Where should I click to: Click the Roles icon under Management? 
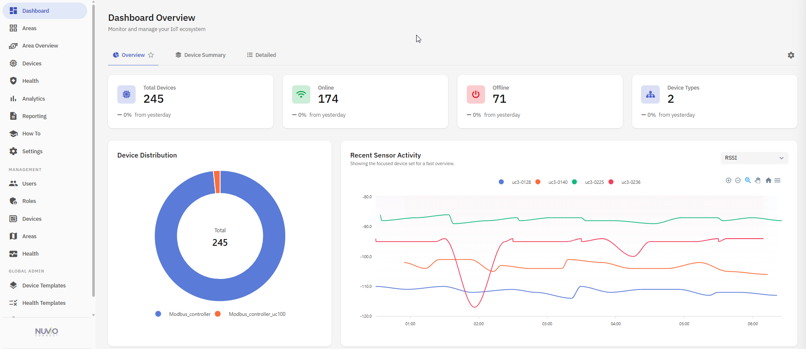(x=13, y=201)
